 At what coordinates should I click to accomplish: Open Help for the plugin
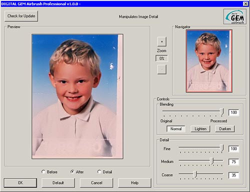point(134,183)
